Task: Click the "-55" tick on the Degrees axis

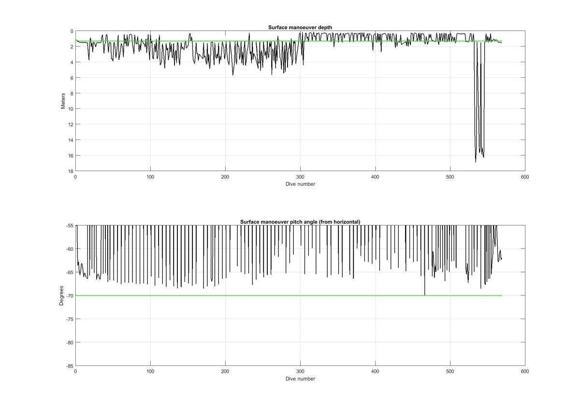Action: [x=69, y=226]
